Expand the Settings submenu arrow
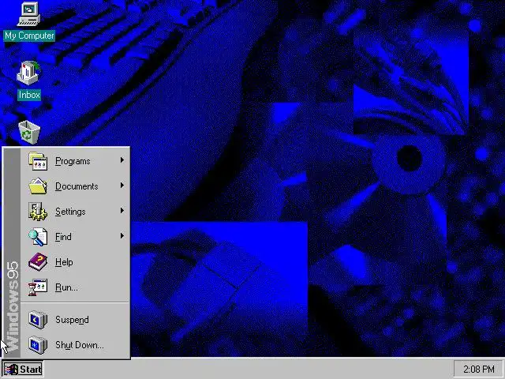This screenshot has height=379, width=505. pos(122,211)
